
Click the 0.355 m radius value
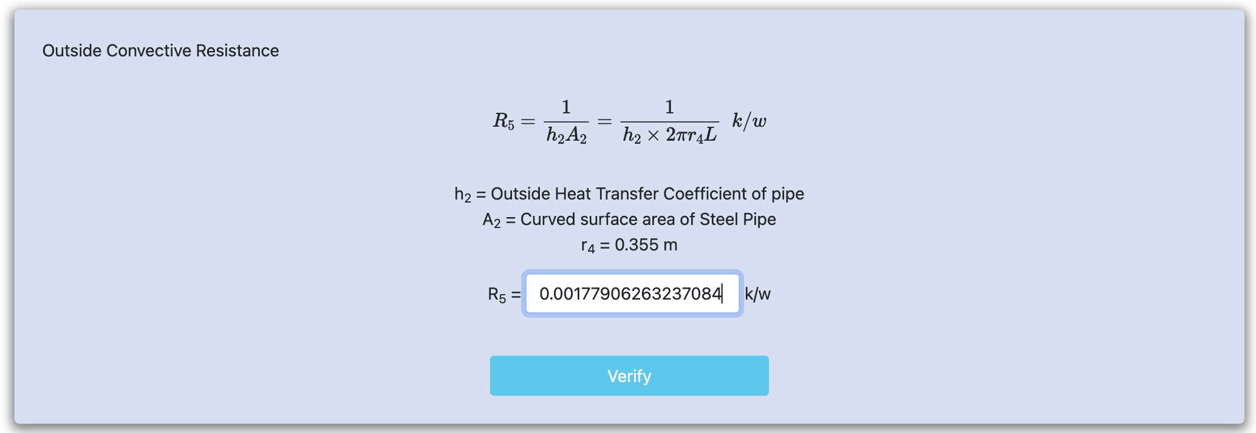pos(646,244)
